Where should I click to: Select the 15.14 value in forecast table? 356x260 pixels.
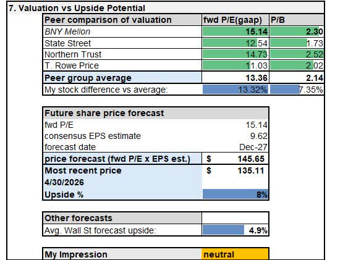point(256,125)
